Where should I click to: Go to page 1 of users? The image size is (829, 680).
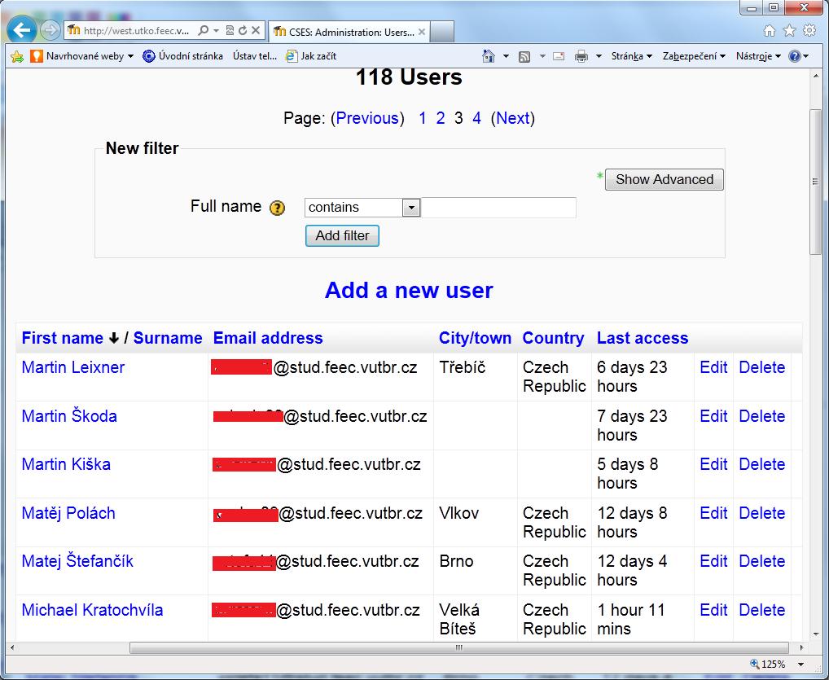coord(423,118)
